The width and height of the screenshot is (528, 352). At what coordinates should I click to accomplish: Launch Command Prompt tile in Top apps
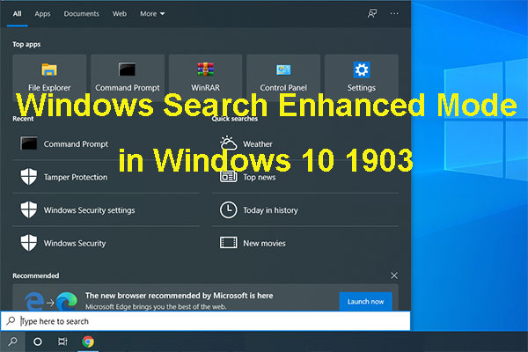coord(128,77)
